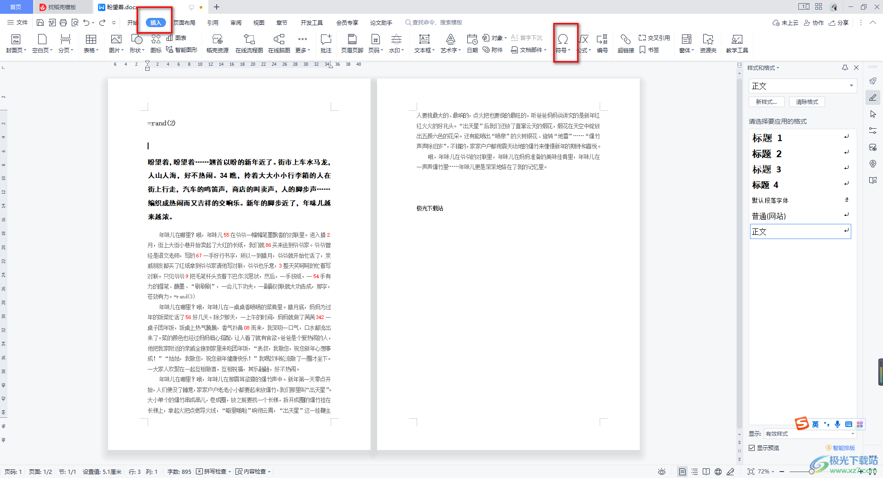Insert a table with 表格 icon
The width and height of the screenshot is (883, 478).
pyautogui.click(x=91, y=44)
